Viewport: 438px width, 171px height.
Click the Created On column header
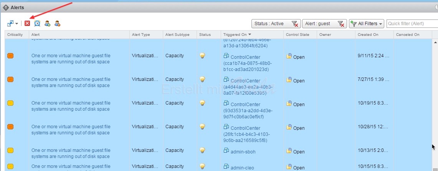pyautogui.click(x=368, y=35)
